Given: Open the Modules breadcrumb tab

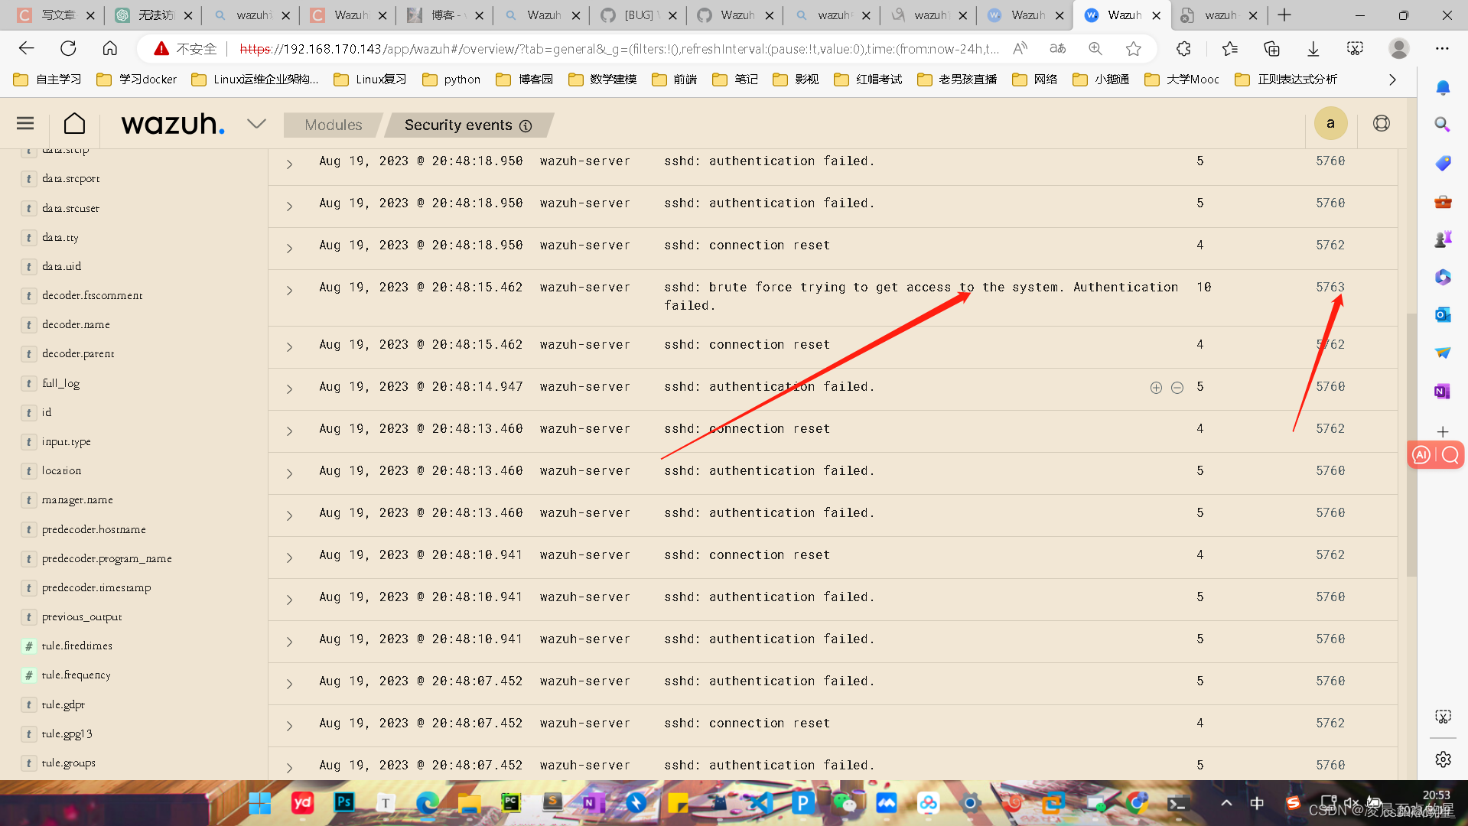Looking at the screenshot, I should click(x=333, y=125).
